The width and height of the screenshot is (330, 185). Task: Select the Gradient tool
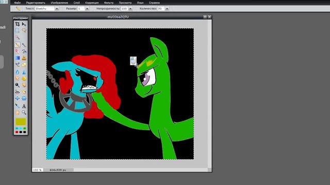(x=18, y=58)
